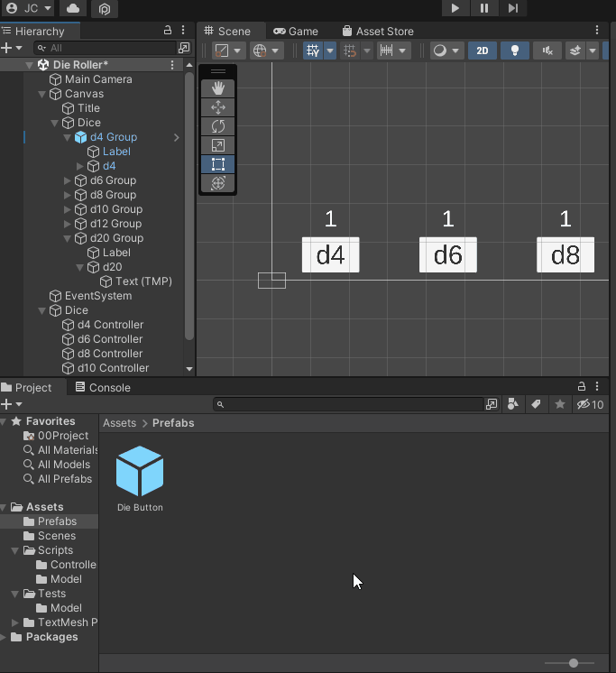This screenshot has height=673, width=616.
Task: Open d4 Group prefab chevron
Action: [176, 137]
